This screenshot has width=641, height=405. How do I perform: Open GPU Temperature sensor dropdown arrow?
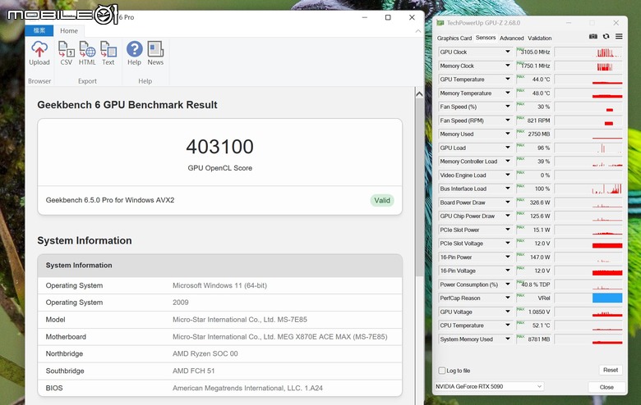pos(508,80)
